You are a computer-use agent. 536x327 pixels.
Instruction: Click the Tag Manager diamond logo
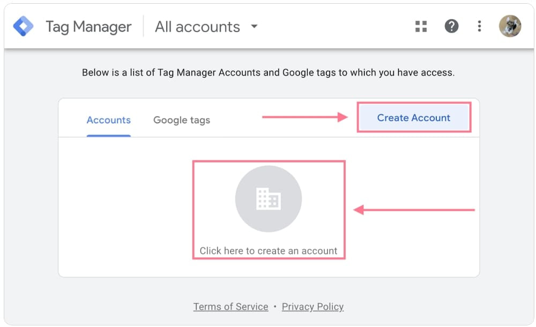[x=23, y=26]
